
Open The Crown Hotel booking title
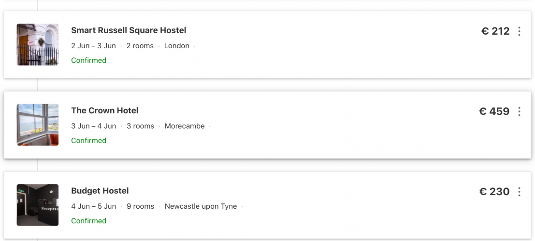(105, 110)
